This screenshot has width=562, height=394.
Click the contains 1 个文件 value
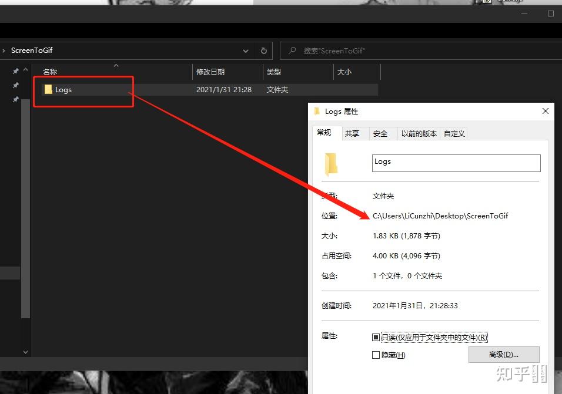(407, 276)
